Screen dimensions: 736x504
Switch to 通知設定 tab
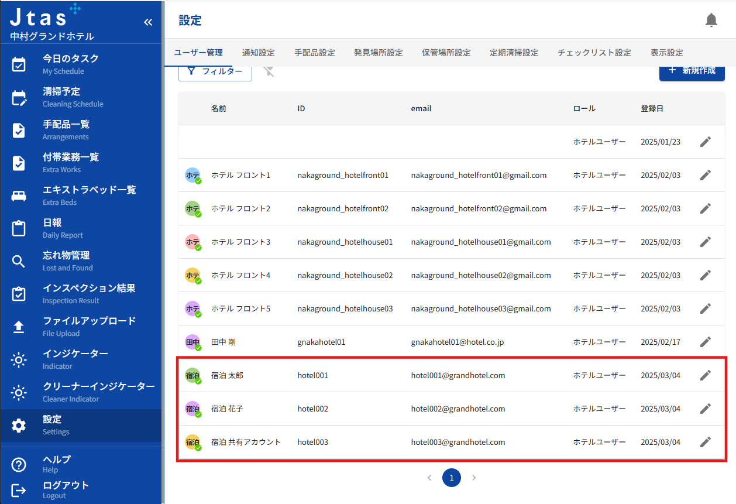tap(258, 53)
